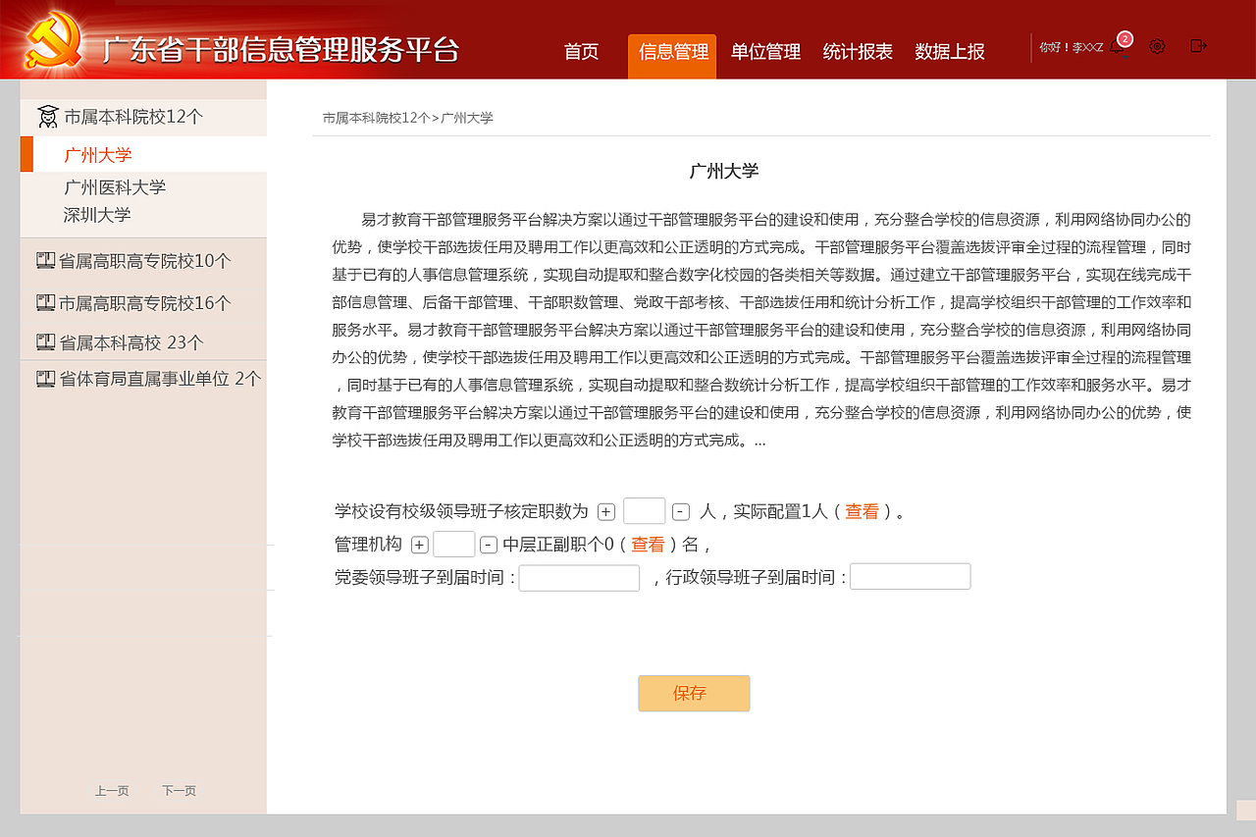Decrease 校级领导班子核定职数 with minus button
This screenshot has width=1256, height=837.
click(681, 512)
